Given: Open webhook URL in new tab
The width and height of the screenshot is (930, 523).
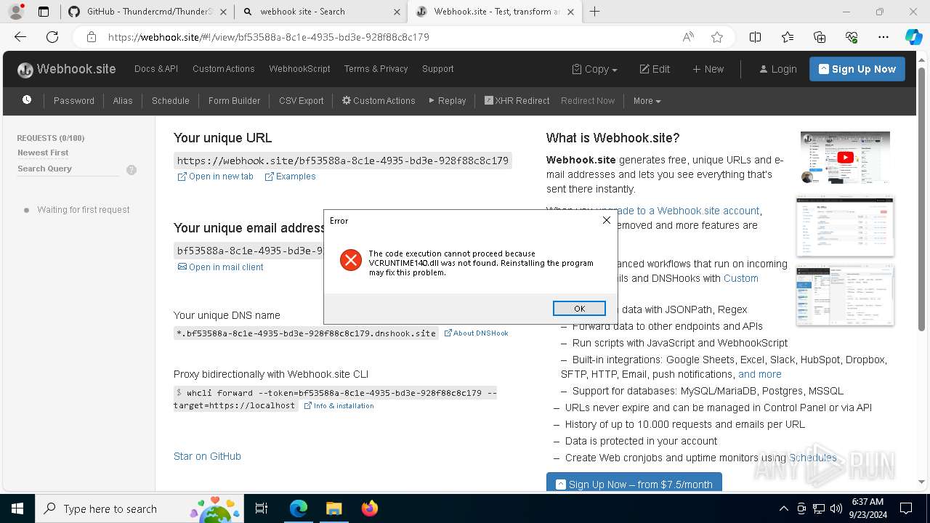Looking at the screenshot, I should (216, 177).
